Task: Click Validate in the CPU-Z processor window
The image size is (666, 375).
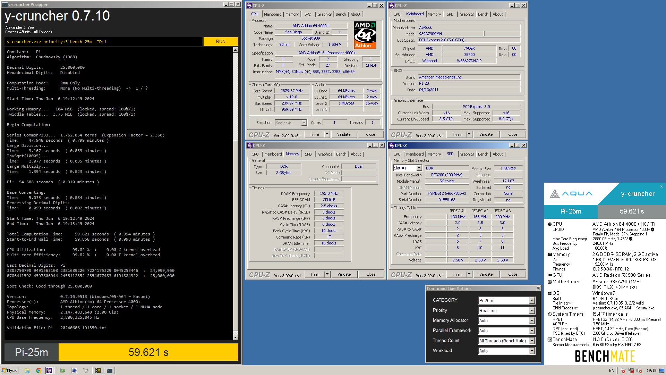Action: coord(344,134)
